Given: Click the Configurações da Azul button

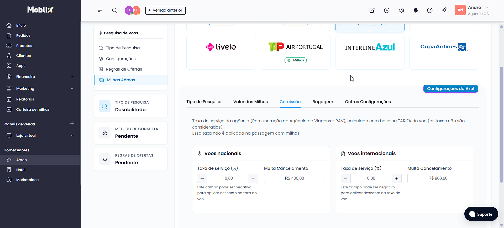Looking at the screenshot, I should [450, 89].
